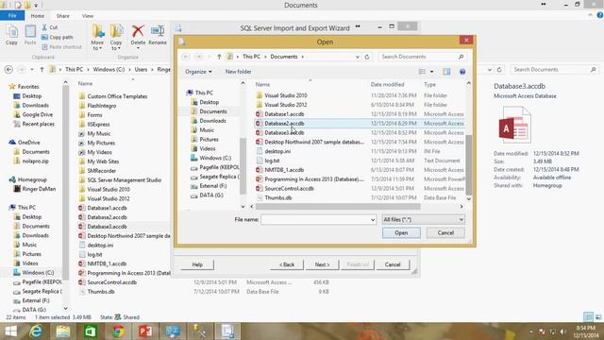
Task: Change view icon in Open dialog toolbar
Action: point(422,72)
